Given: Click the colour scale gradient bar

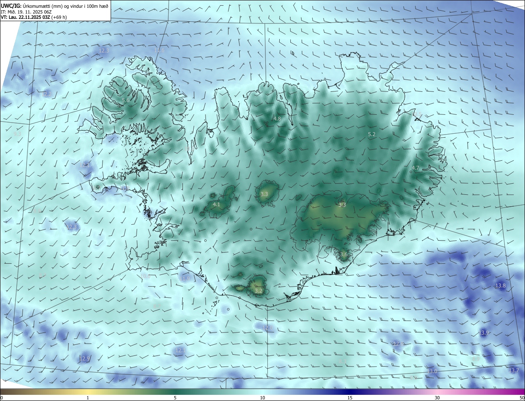Looking at the screenshot, I should 262,392.
